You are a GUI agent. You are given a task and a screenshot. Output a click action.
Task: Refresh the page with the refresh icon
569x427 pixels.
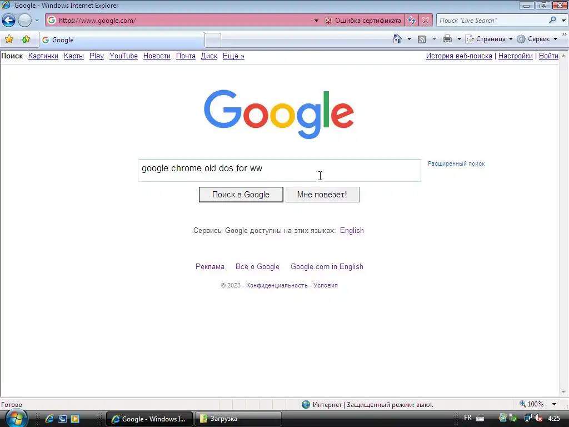412,21
